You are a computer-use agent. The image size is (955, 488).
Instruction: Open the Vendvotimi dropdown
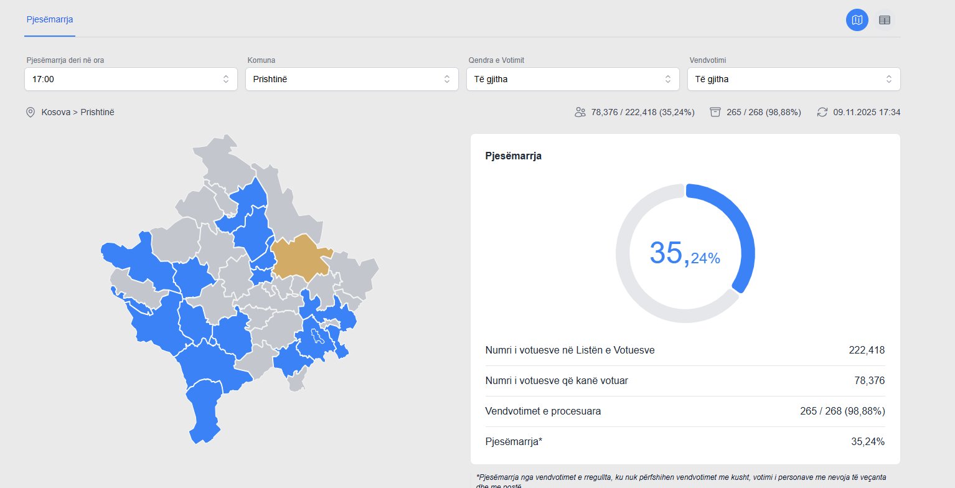click(x=794, y=79)
